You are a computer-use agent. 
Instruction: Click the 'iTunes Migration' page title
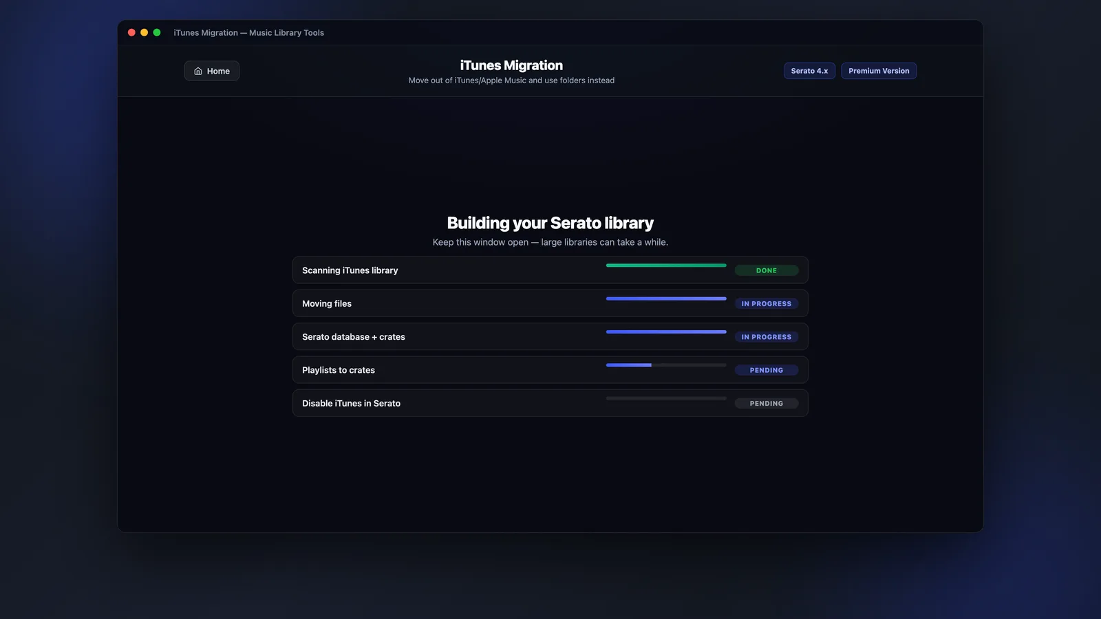coord(511,65)
